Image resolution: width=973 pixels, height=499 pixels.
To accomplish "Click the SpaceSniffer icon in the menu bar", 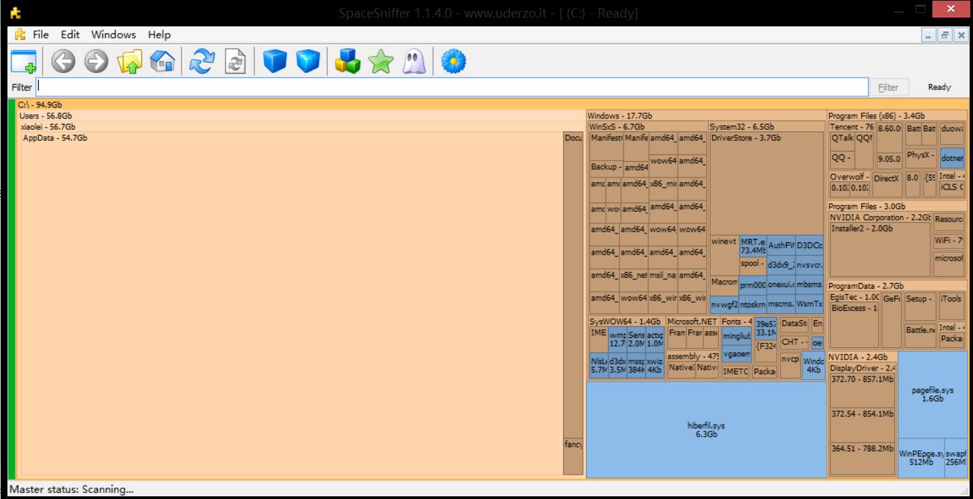I will tap(20, 35).
